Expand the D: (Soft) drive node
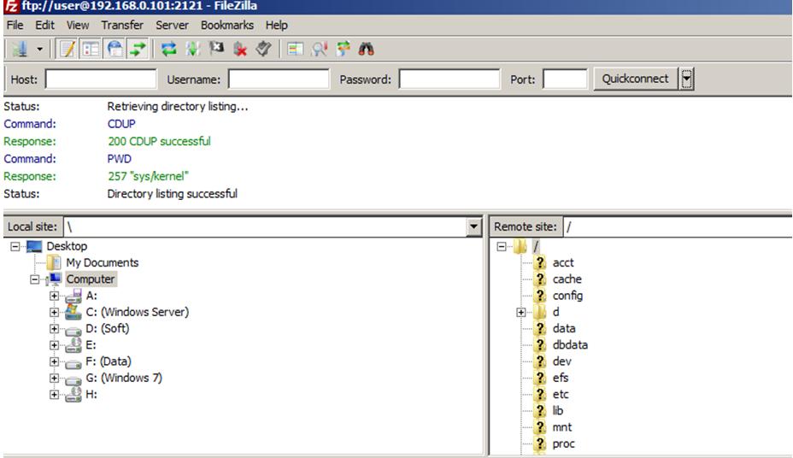The height and width of the screenshot is (458, 793). click(54, 329)
